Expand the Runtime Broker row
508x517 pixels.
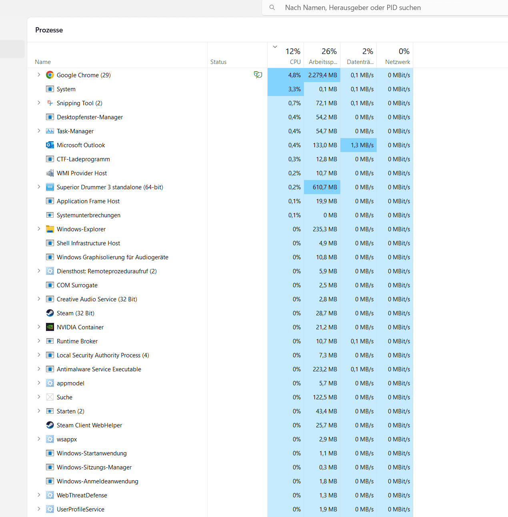[x=39, y=341]
